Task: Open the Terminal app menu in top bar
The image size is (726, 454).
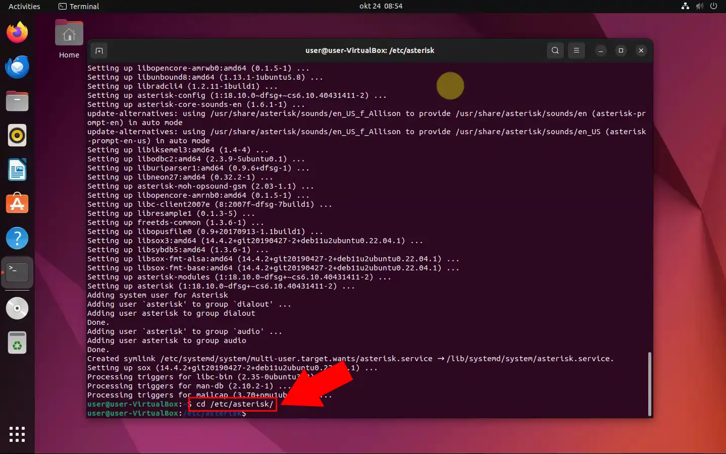Action: pos(79,6)
